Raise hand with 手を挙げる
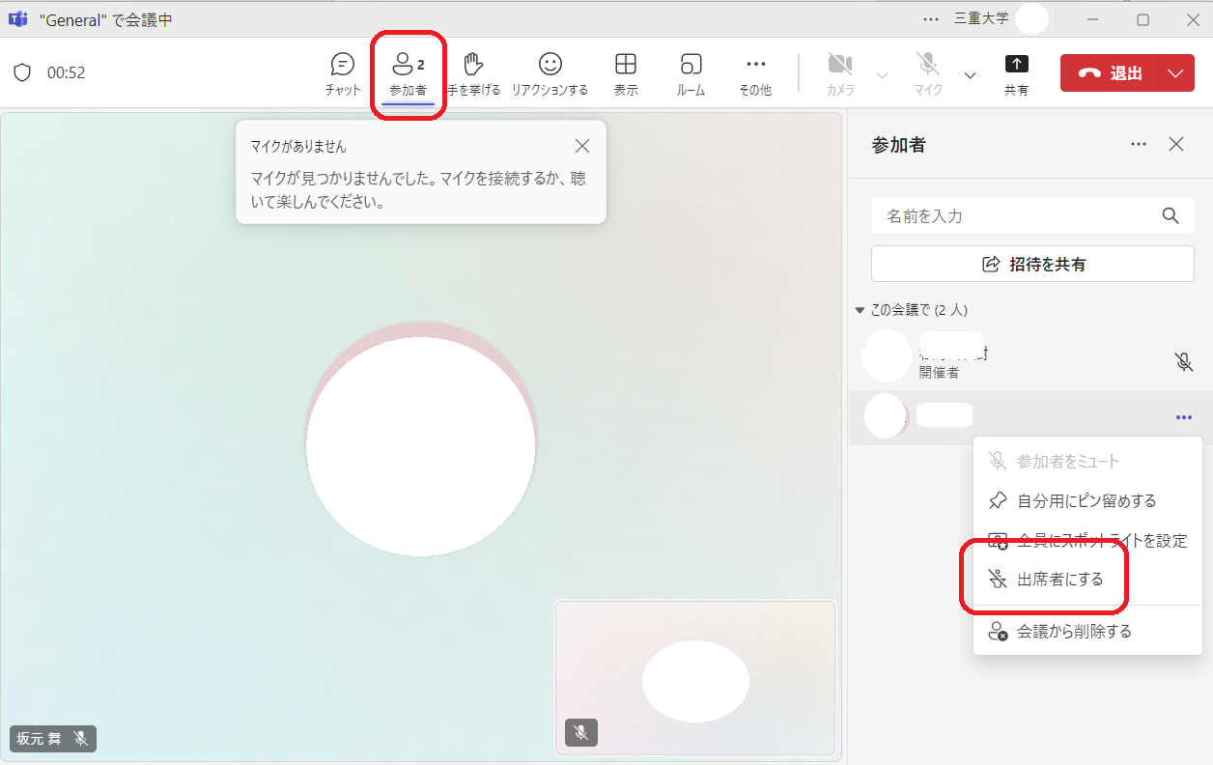The height and width of the screenshot is (765, 1213). point(473,73)
